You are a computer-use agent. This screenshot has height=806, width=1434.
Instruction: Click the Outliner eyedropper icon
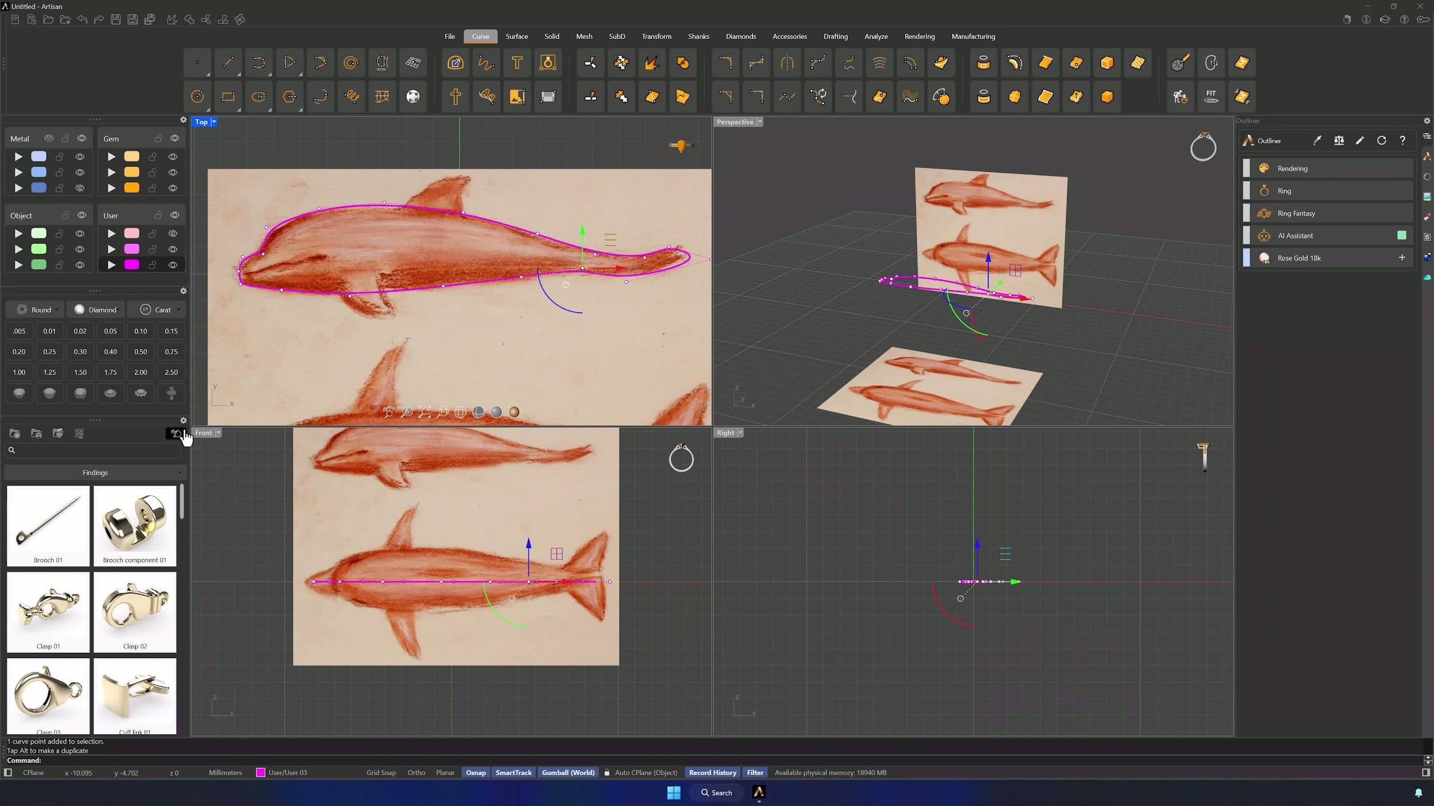pos(1318,140)
